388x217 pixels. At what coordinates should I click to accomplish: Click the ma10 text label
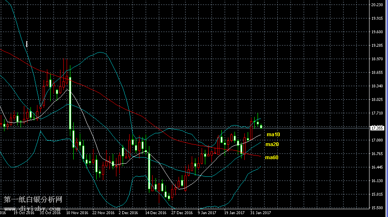click(273, 135)
